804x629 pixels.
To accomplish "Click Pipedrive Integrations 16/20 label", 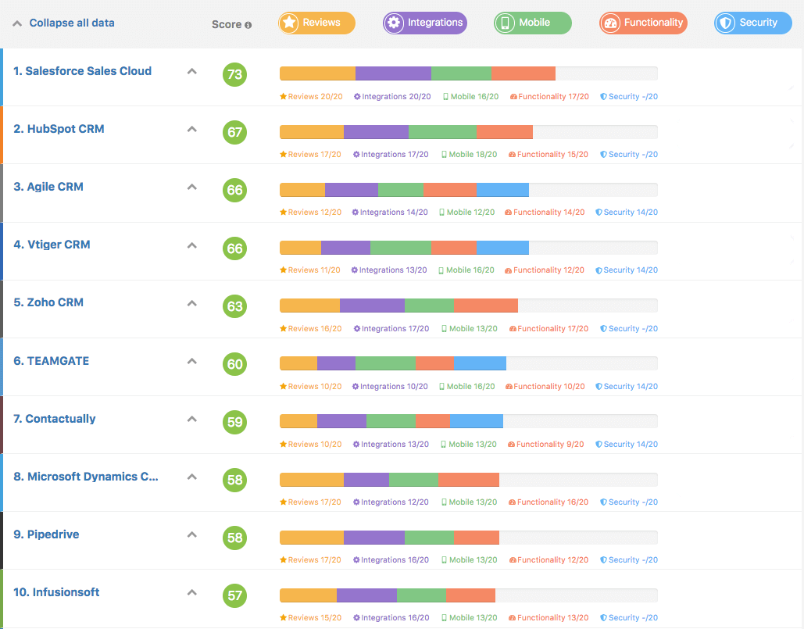I will [391, 560].
